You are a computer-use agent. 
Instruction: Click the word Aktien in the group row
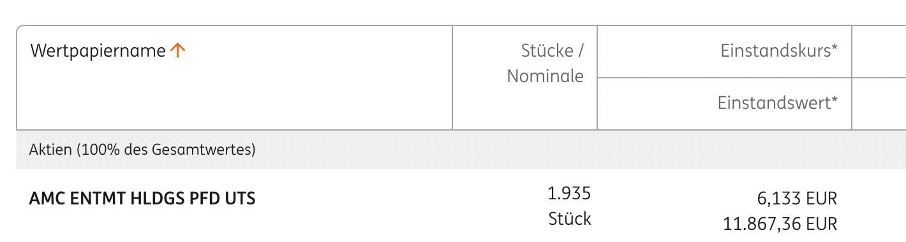click(51, 150)
